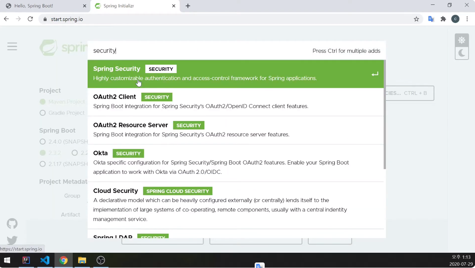This screenshot has width=475, height=268.
Task: Open the Chrome profile avatar
Action: (x=455, y=19)
